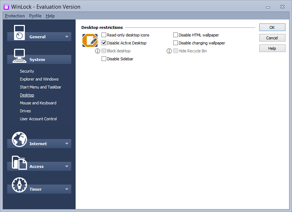The width and height of the screenshot is (292, 212).
Task: Enable Disable HTML wallpaper checkbox
Action: coord(175,35)
